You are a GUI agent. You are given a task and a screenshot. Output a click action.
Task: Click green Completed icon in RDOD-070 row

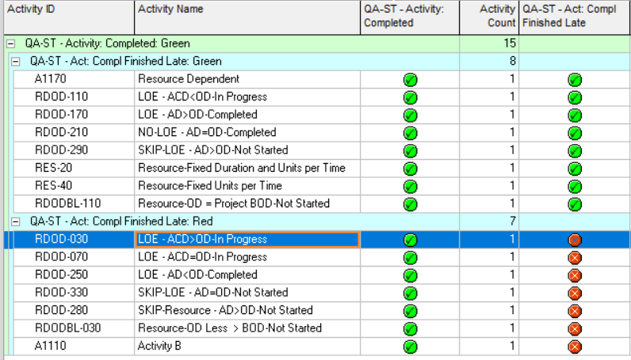(410, 257)
